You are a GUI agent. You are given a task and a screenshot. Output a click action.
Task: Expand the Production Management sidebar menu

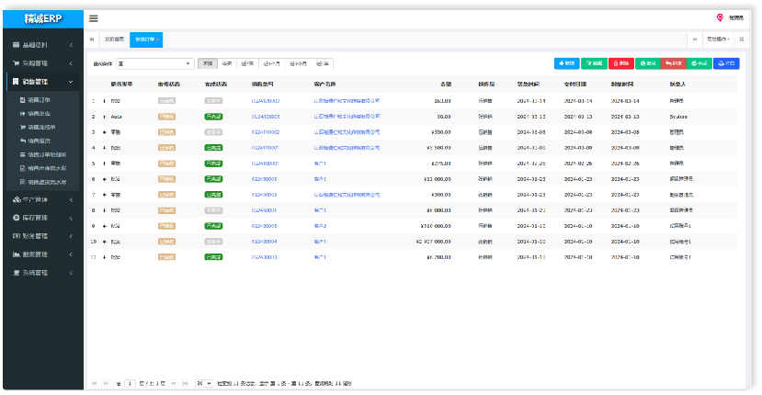point(43,199)
